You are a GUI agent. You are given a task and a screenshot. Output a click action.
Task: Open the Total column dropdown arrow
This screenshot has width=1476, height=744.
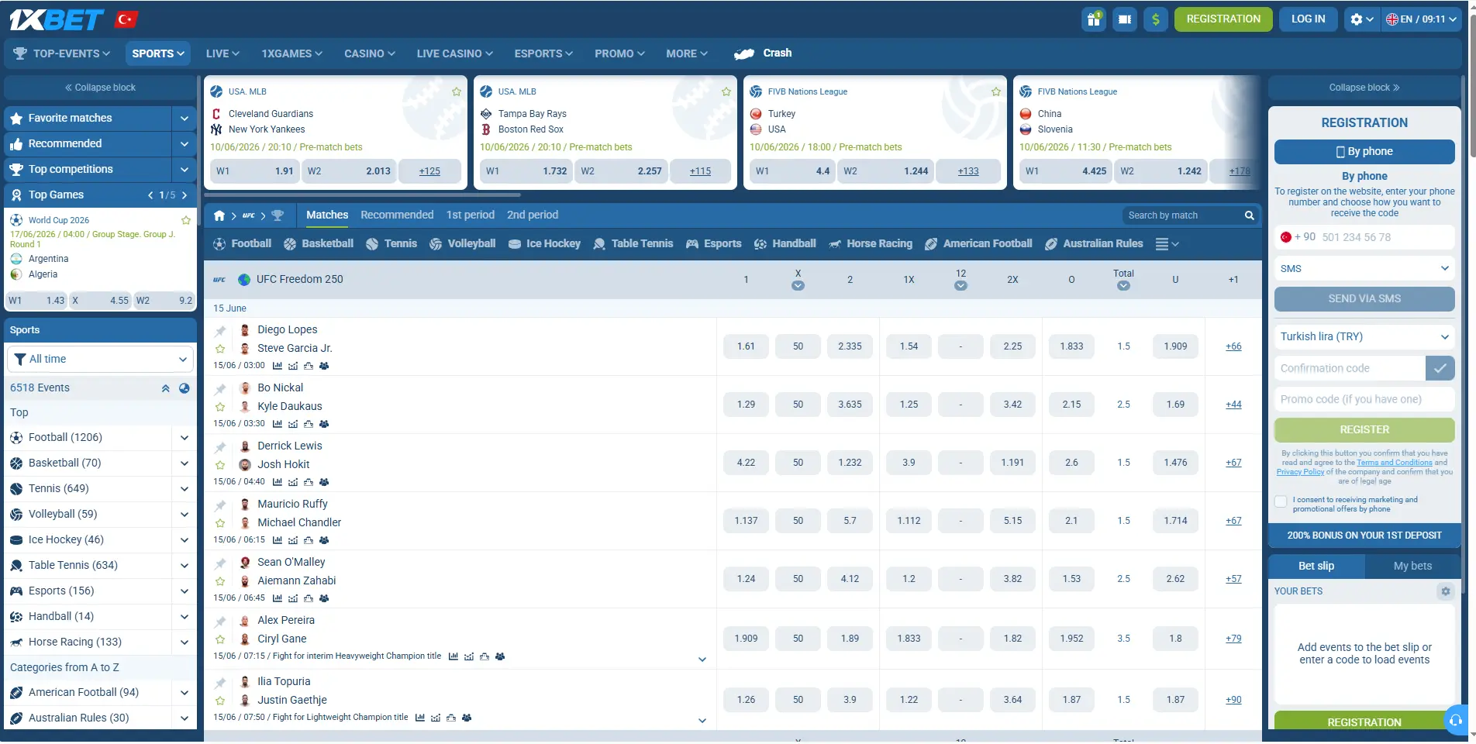click(1123, 286)
